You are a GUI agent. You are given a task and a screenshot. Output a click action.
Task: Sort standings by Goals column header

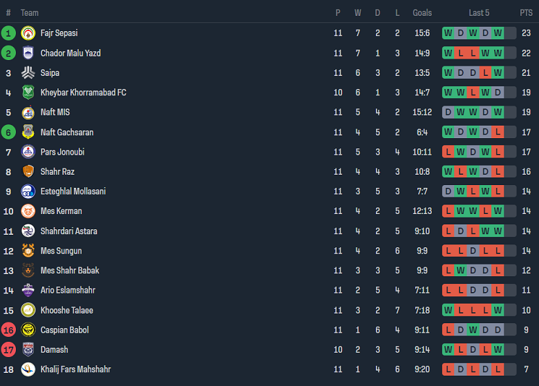click(x=422, y=12)
